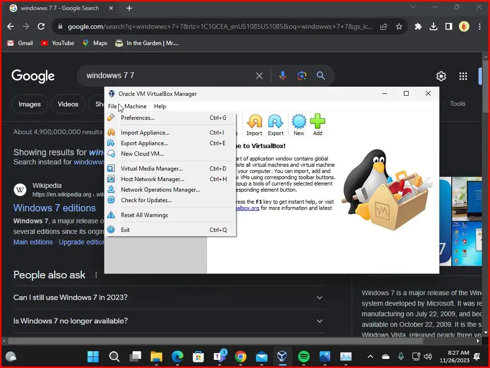490x368 pixels.
Task: Click the Chrome address bar URL
Action: click(220, 27)
